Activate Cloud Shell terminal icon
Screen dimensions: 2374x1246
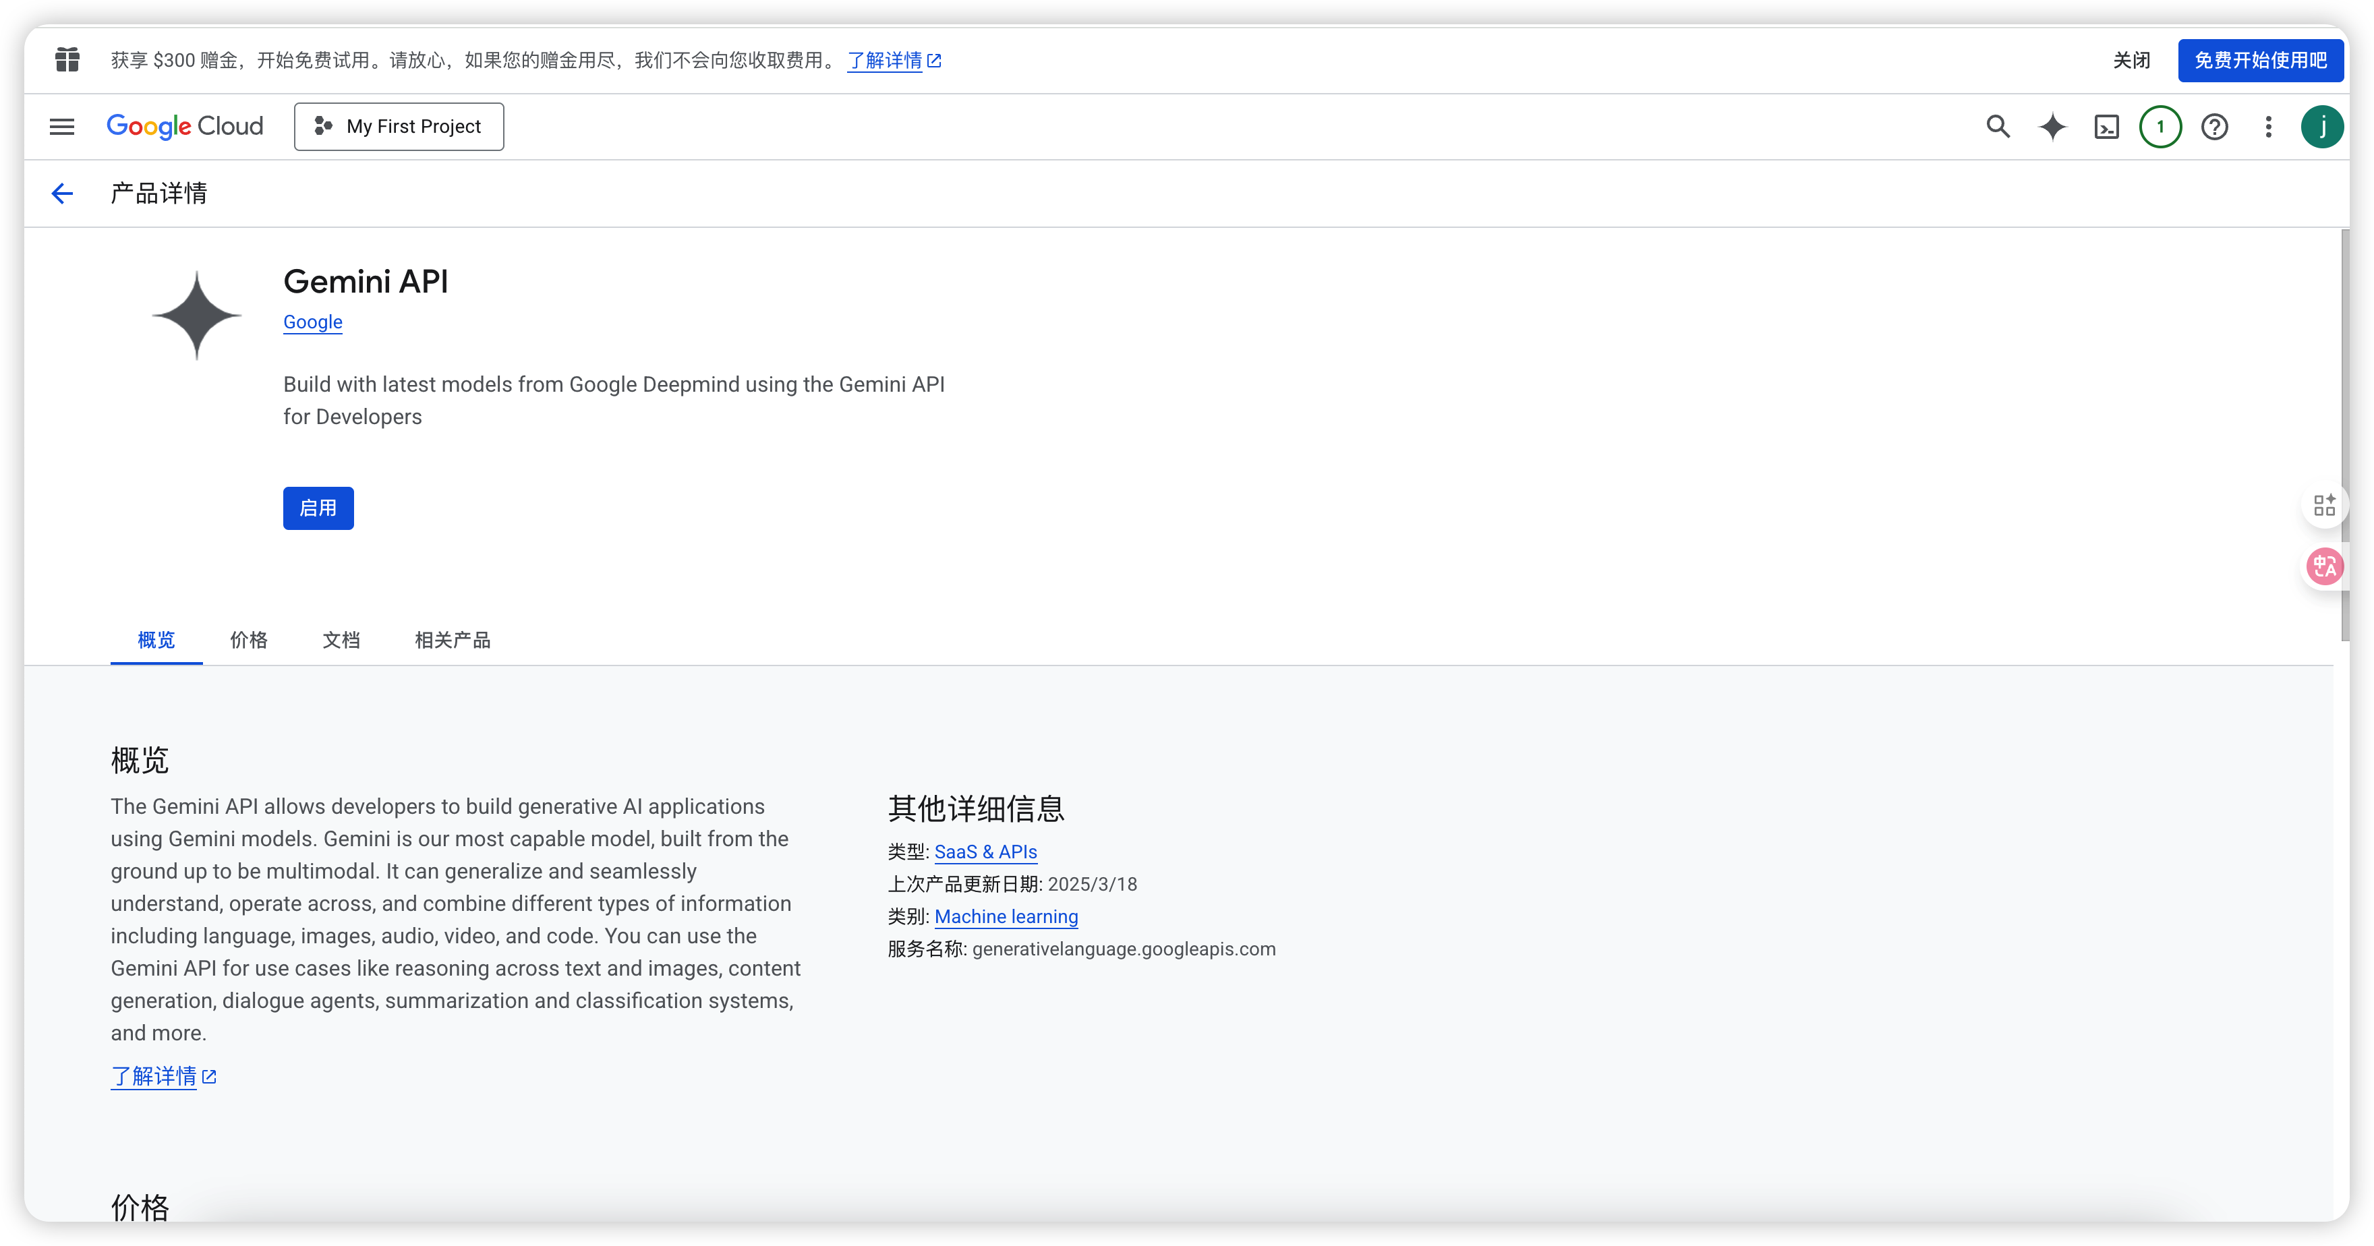click(x=2106, y=126)
